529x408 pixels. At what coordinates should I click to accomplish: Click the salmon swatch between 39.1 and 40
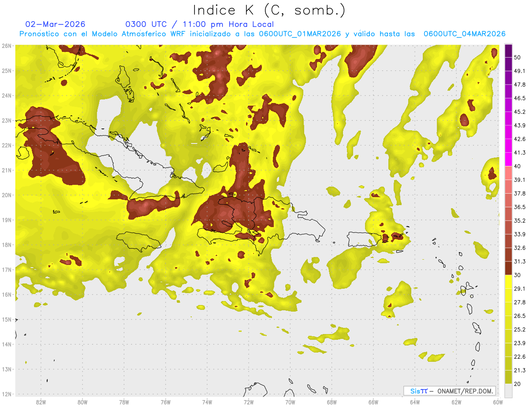[x=508, y=173]
